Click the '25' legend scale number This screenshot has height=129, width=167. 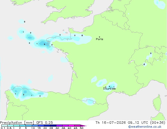51,128
